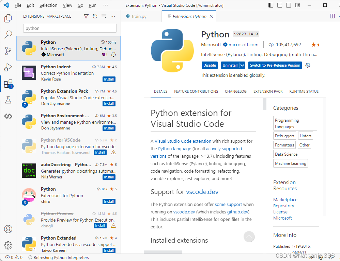This screenshot has height=261, width=340.
Task: Install the Python Indent extension
Action: tap(109, 80)
